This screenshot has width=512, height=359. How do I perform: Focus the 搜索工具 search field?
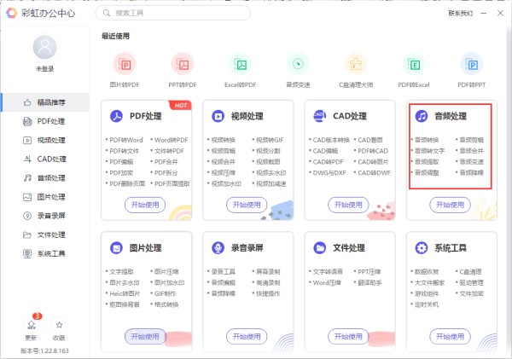pyautogui.click(x=172, y=13)
